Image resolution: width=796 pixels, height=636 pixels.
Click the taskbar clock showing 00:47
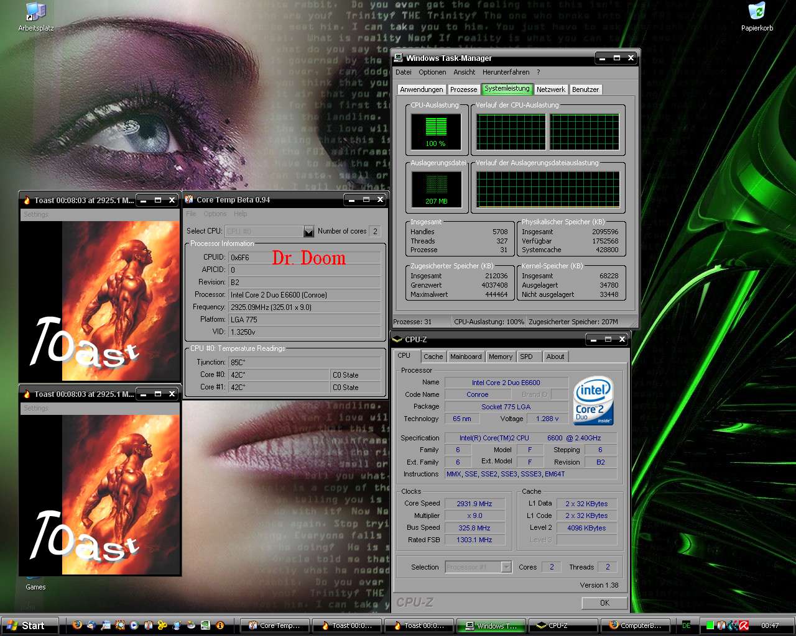pyautogui.click(x=770, y=625)
